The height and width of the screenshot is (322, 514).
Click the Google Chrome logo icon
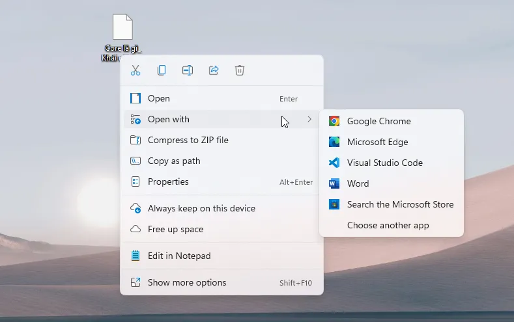click(334, 121)
